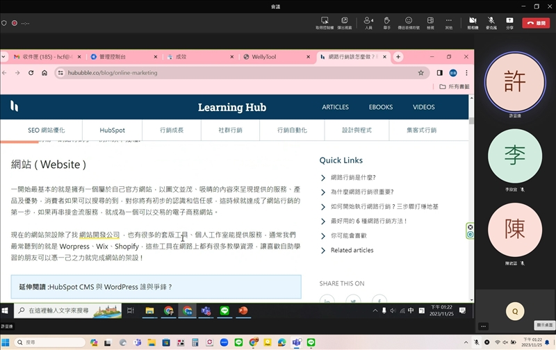Open the 所有書籤 bookmarks folder
This screenshot has height=350, width=556.
coord(455,87)
